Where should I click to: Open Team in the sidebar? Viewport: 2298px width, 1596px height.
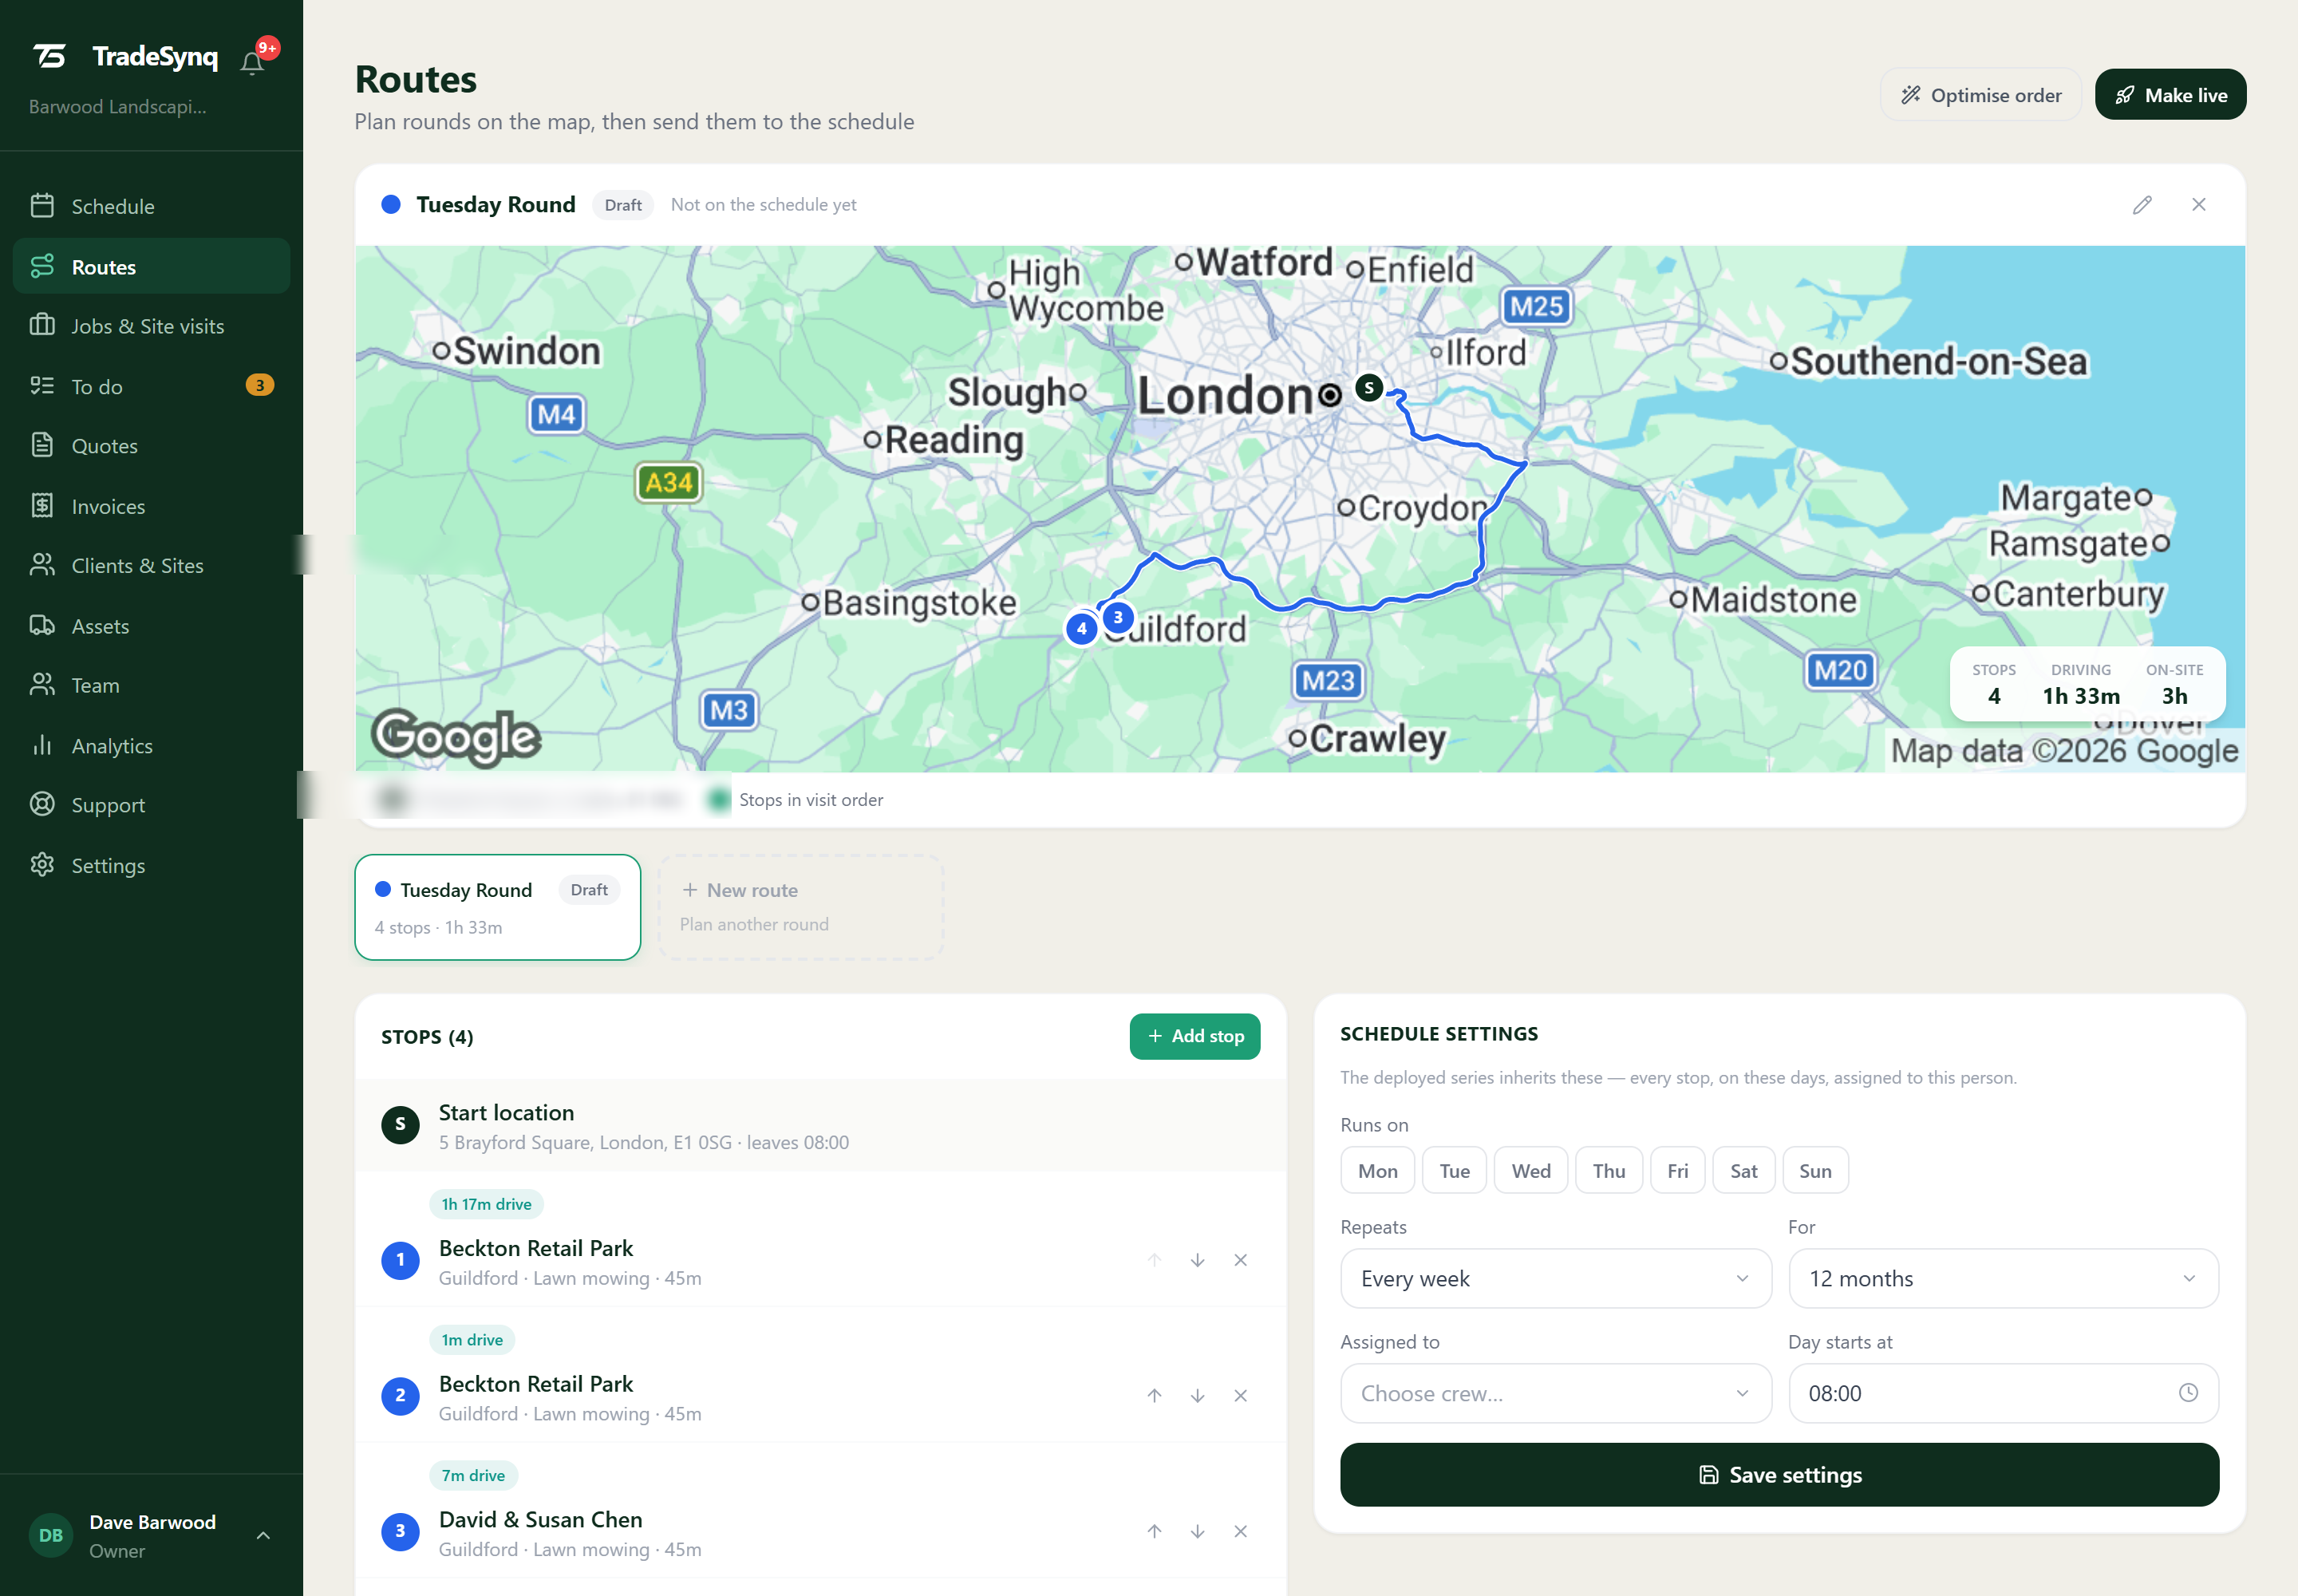151,686
